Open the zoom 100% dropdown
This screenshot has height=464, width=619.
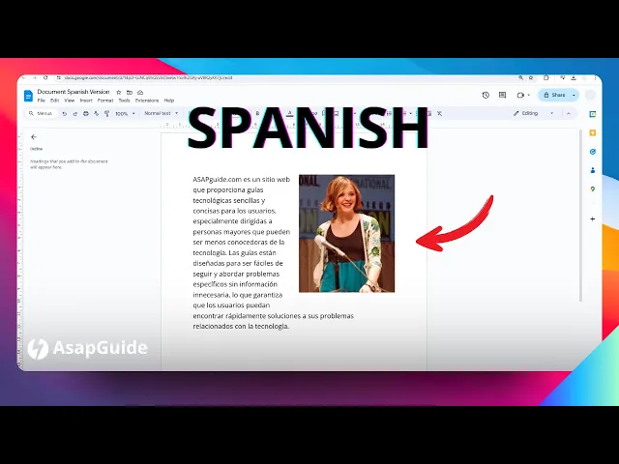pyautogui.click(x=125, y=114)
